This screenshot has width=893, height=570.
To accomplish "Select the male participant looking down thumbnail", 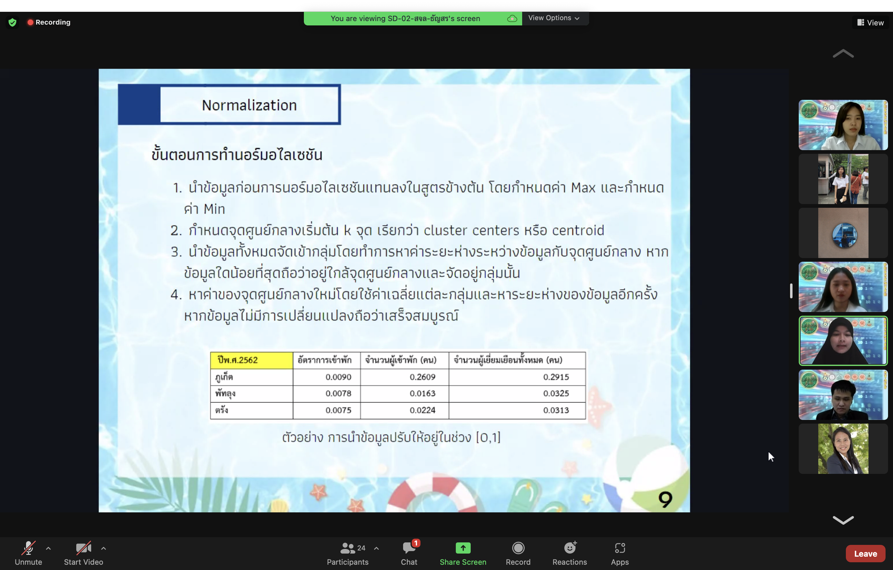I will (x=843, y=394).
